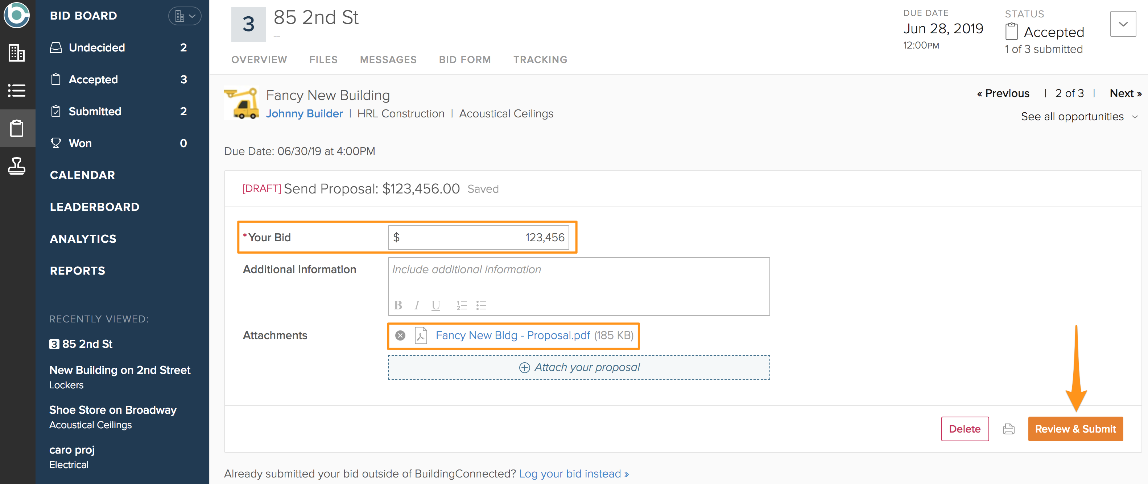Open the office switcher dropdown beside Bid Board

185,16
